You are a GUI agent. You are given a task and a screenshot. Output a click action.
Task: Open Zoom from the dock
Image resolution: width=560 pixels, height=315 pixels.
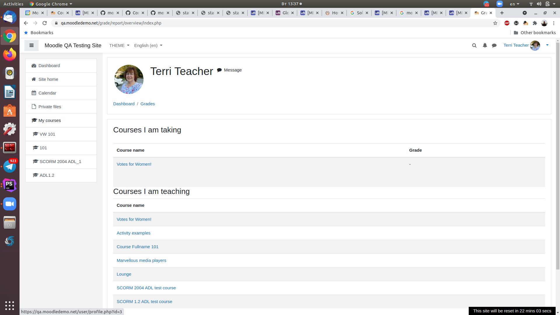click(x=10, y=204)
